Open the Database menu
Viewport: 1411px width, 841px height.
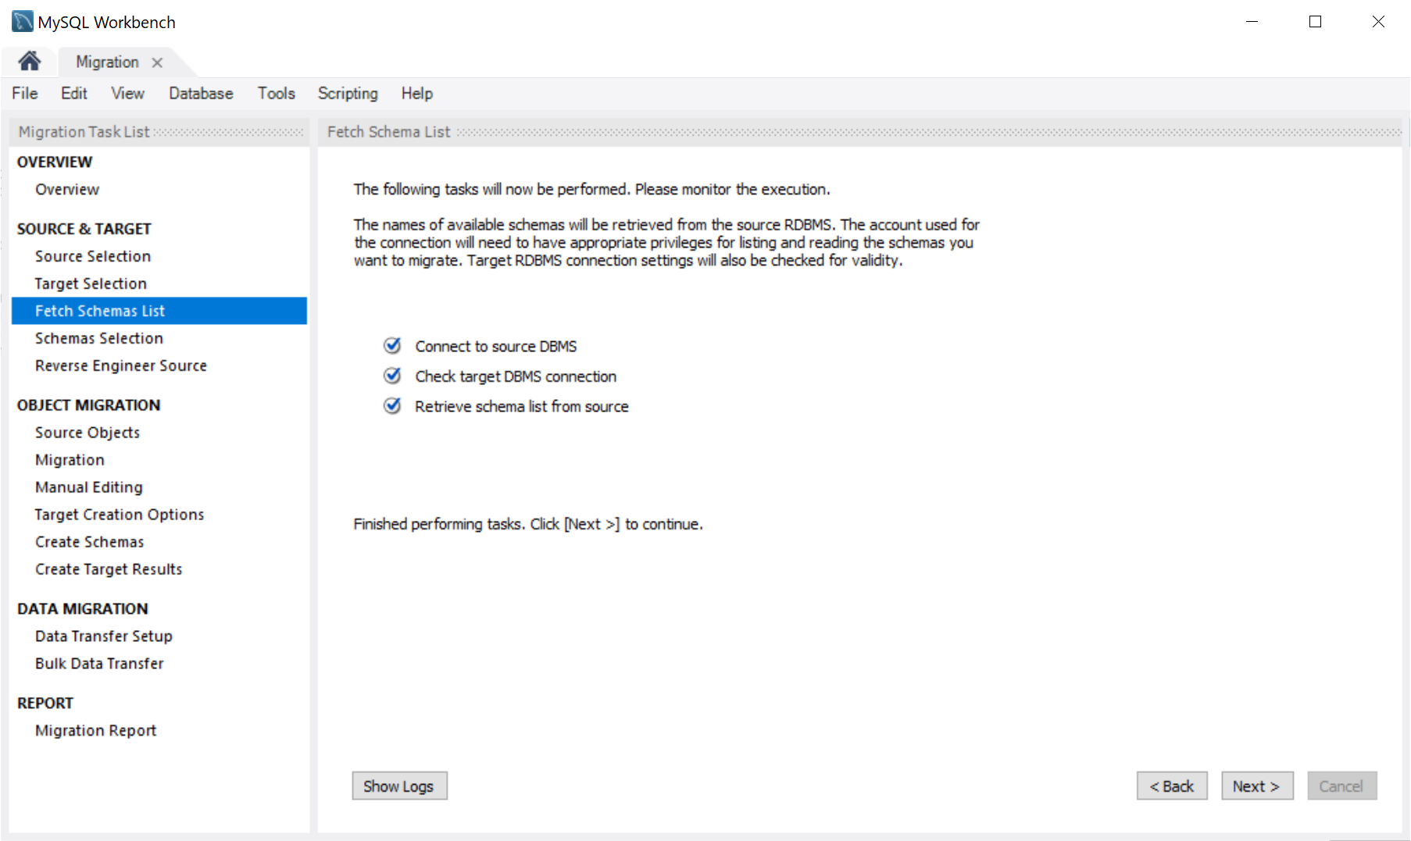pos(201,94)
